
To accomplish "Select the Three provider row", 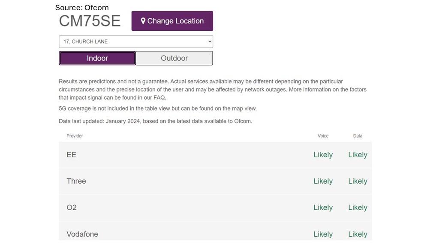I will point(215,181).
